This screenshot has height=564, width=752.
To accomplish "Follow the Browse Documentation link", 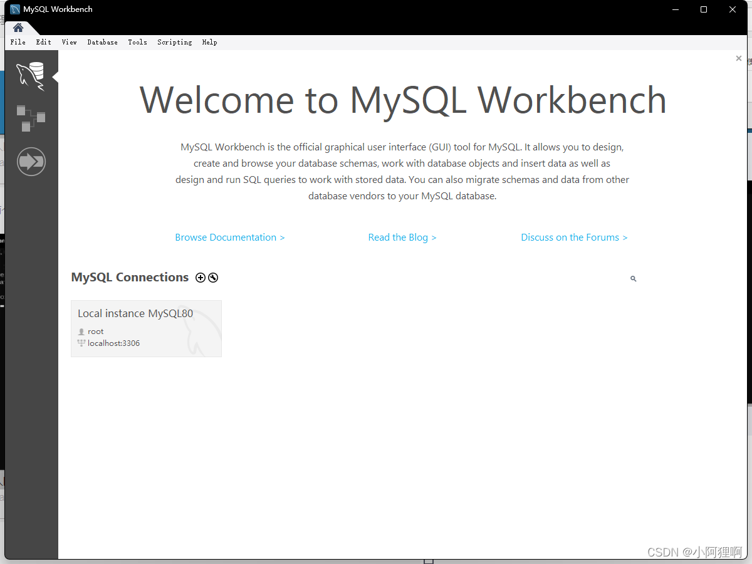I will coord(230,238).
